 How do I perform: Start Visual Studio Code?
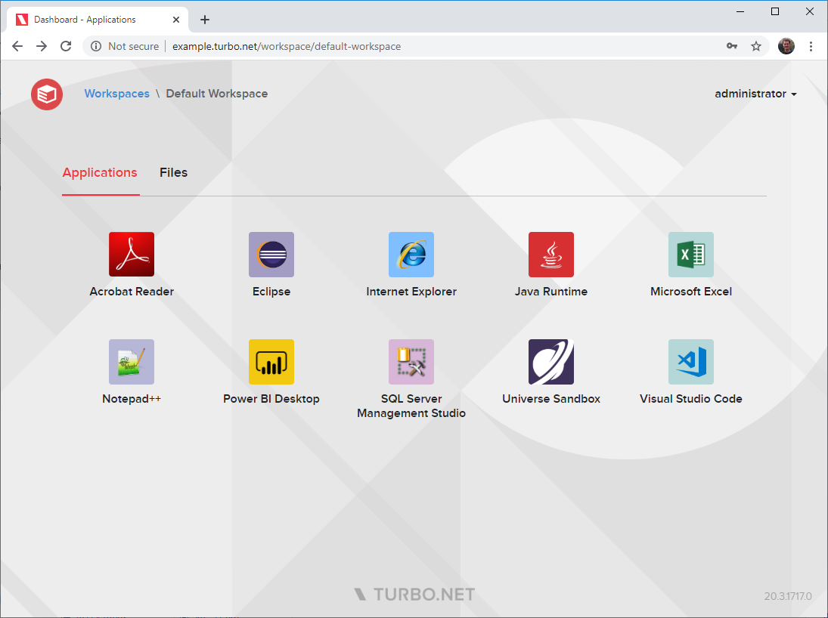click(x=690, y=361)
